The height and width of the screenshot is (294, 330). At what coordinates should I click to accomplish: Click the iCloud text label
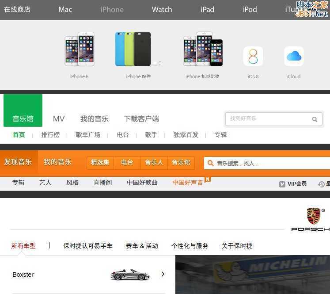[x=294, y=76]
